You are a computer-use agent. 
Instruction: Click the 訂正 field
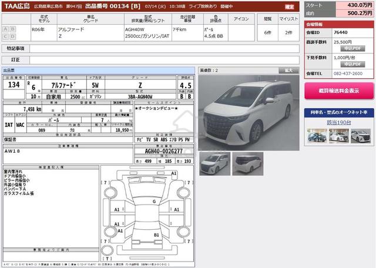(164, 60)
